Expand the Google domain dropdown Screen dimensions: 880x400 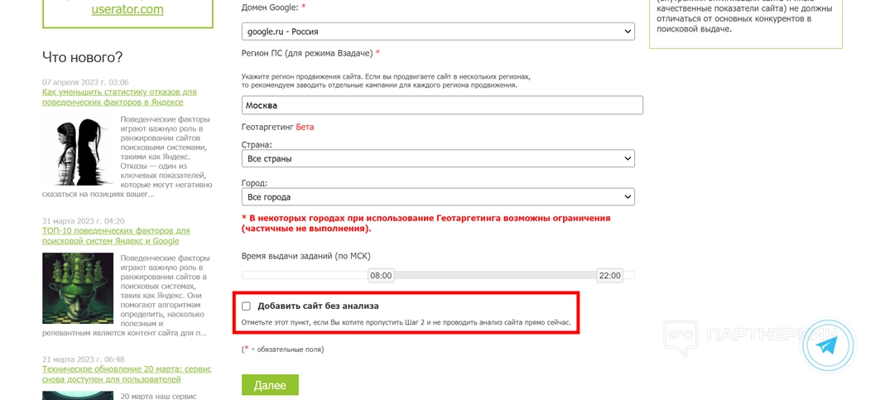pos(438,31)
